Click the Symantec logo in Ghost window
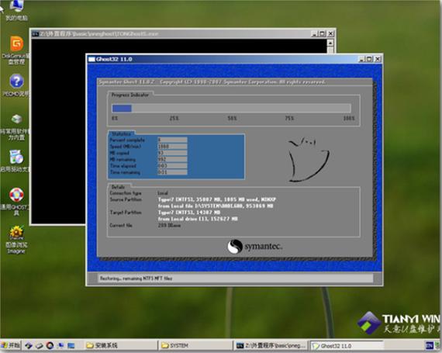The height and width of the screenshot is (353, 442). tap(254, 247)
